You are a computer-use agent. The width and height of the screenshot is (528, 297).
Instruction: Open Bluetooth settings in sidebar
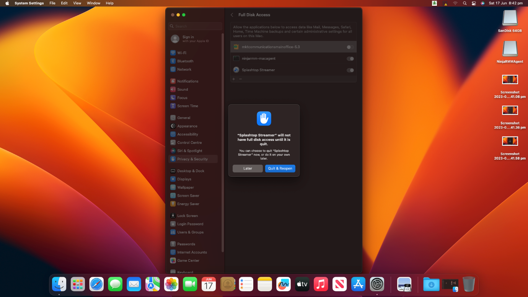[193, 61]
